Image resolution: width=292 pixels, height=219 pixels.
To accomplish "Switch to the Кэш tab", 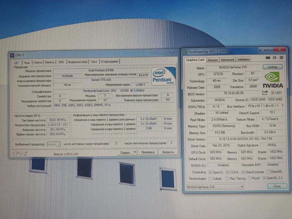I will point(27,63).
